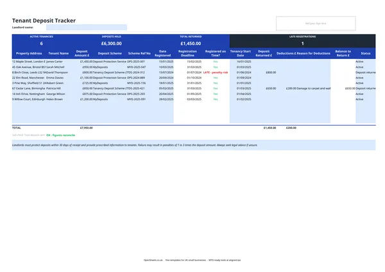Click scheme reference 'DPS-2025-203'
Viewport: 385px width, 272px height.
(x=136, y=94)
